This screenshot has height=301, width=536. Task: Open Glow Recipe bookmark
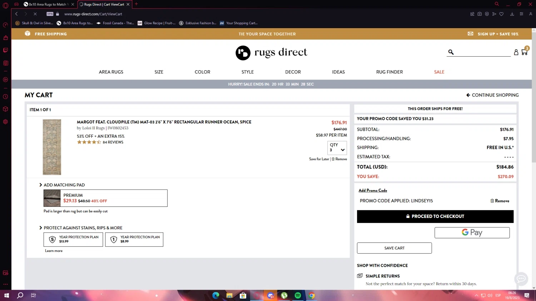point(157,23)
